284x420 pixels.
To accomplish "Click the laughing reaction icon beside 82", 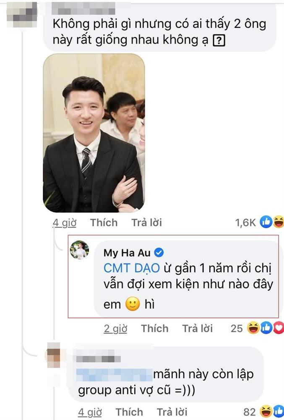I will click(x=266, y=412).
